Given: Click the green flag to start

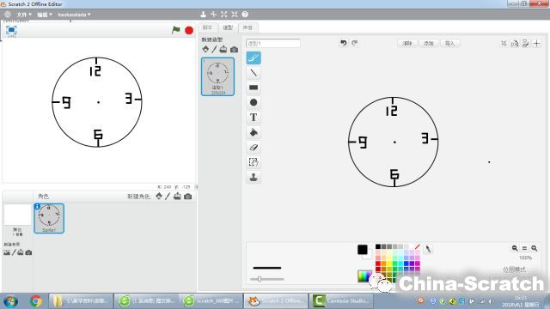Looking at the screenshot, I should pyautogui.click(x=176, y=30).
